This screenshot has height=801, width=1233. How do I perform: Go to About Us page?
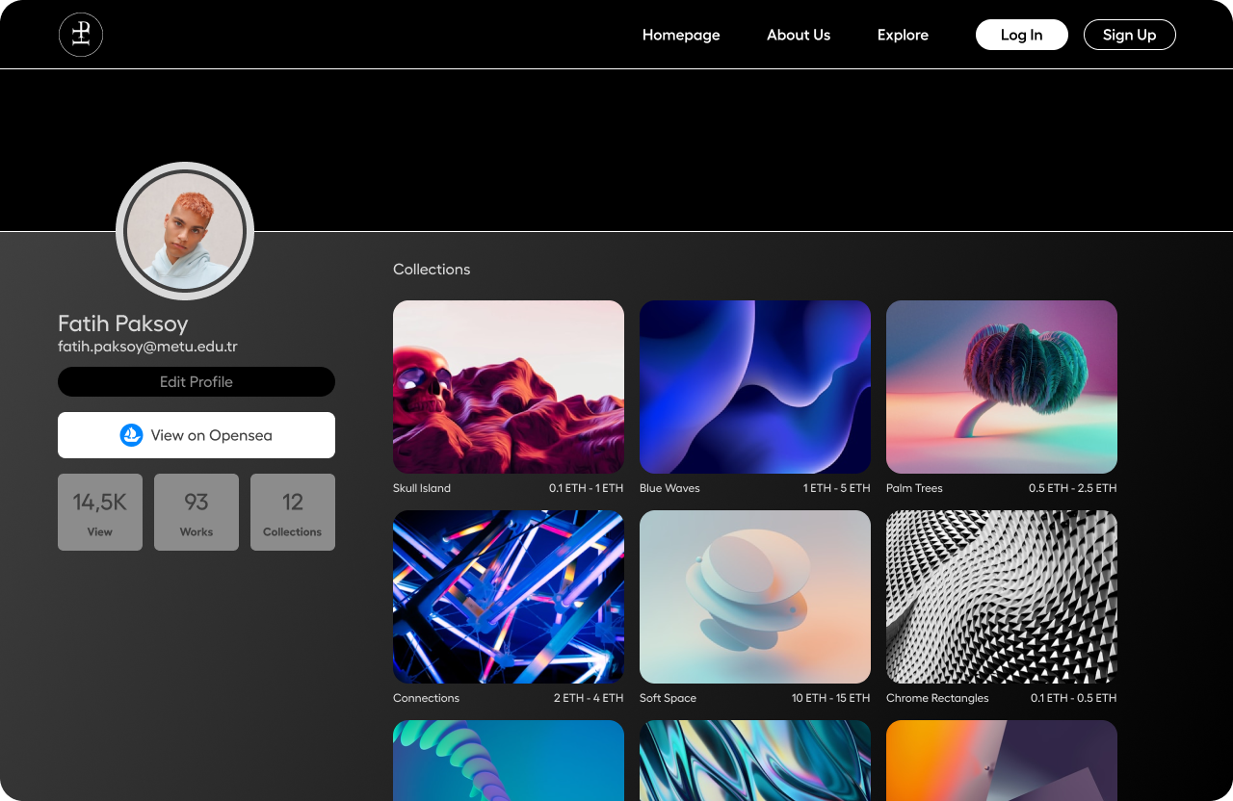[799, 35]
